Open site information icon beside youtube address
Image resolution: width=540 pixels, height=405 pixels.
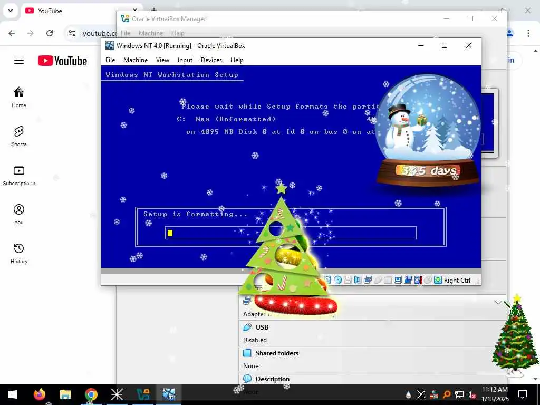(72, 33)
